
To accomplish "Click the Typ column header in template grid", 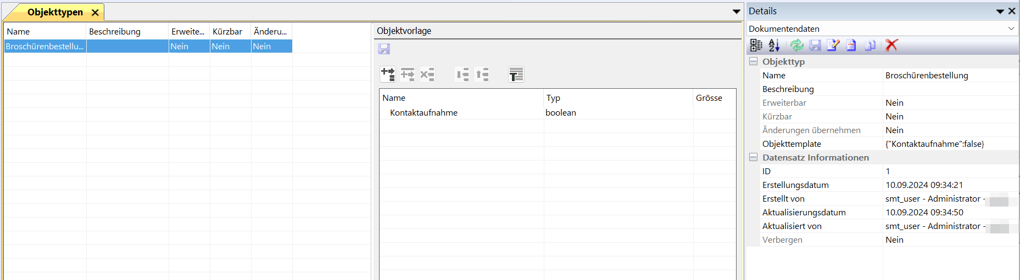I will point(618,98).
